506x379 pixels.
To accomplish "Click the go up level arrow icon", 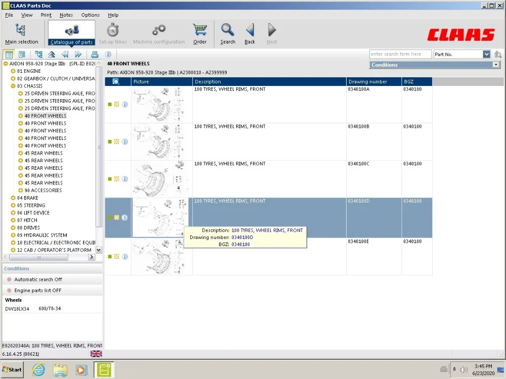I will (51, 55).
